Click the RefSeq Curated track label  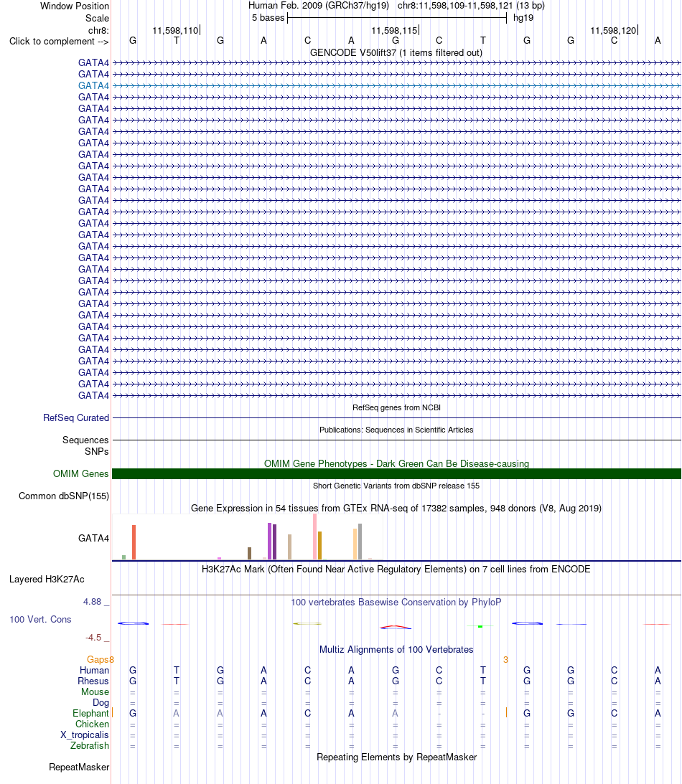coord(76,417)
